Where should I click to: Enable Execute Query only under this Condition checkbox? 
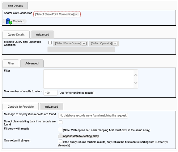click(50, 43)
